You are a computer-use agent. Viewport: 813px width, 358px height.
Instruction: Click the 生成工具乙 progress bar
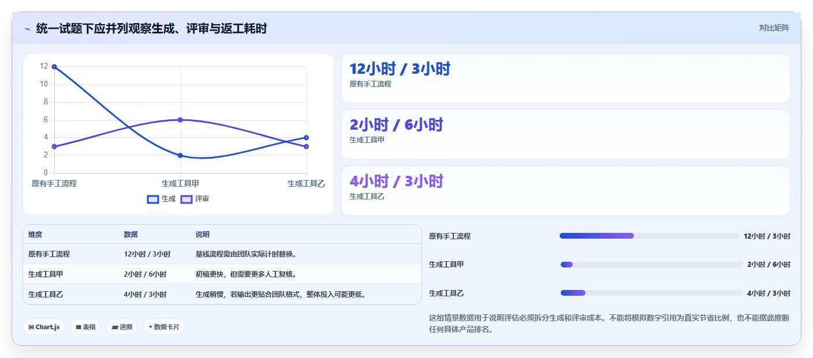click(x=651, y=293)
